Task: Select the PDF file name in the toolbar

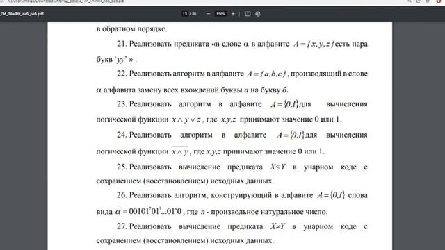Action: tap(22, 14)
